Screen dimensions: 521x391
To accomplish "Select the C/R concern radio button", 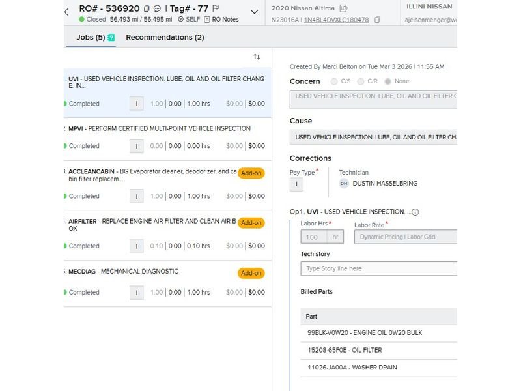I will (361, 81).
